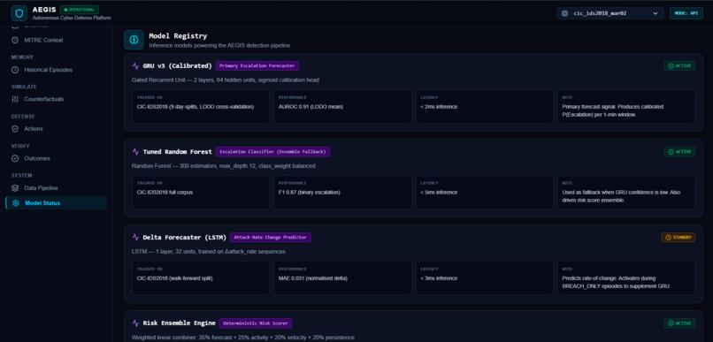Viewport: 713px width, 342px height.
Task: Click the Deterministic Risk Scorer tag
Action: pos(256,323)
